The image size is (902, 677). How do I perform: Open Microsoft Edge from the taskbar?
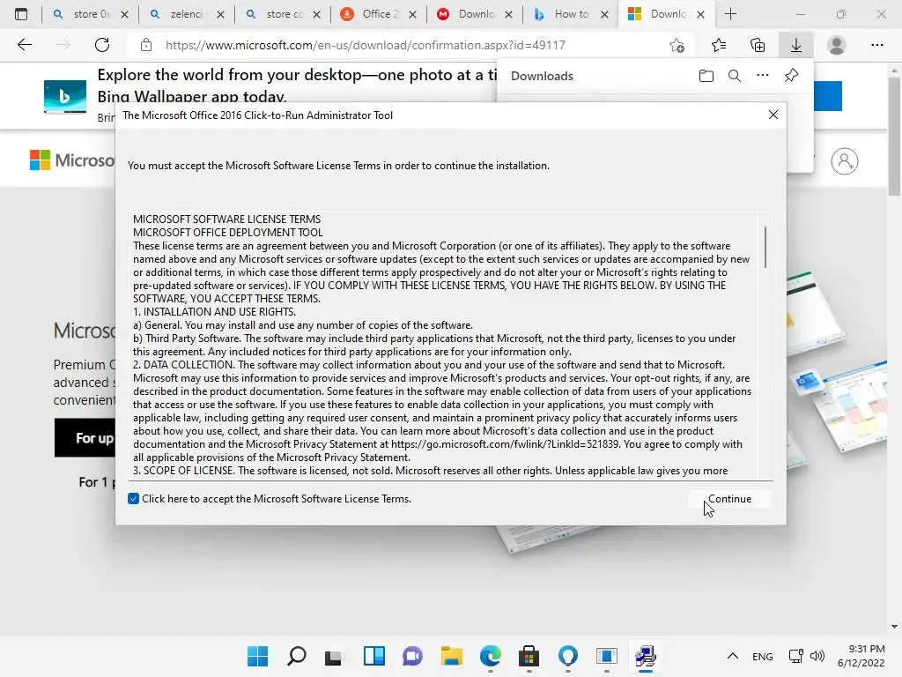pos(490,656)
